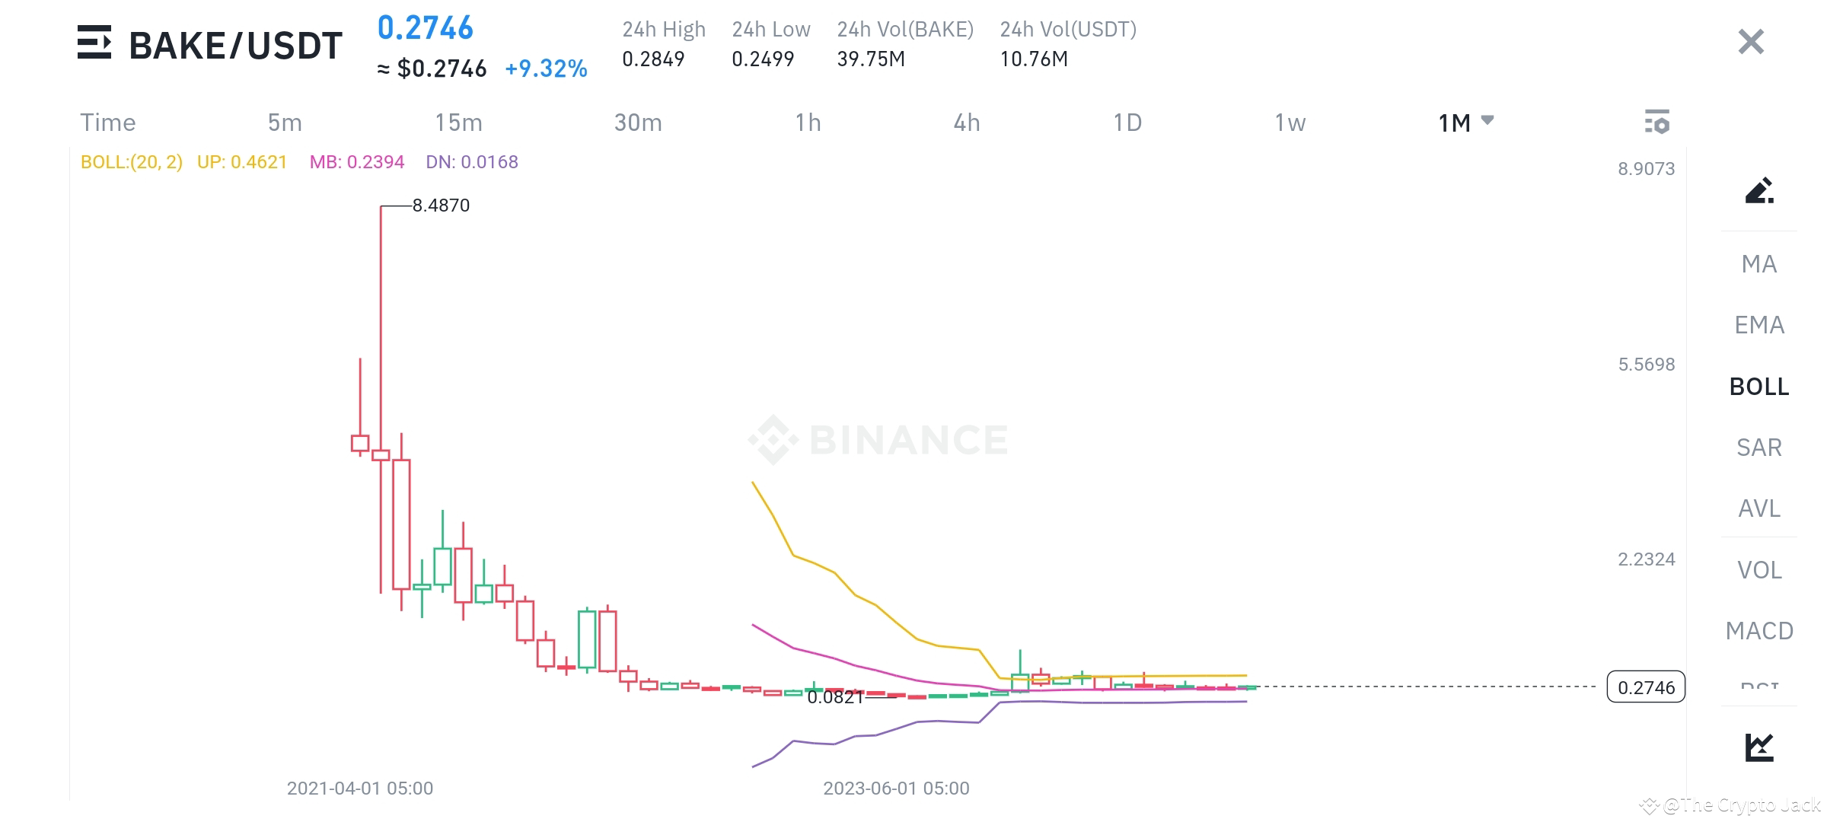Screen dimensions: 1827x822
Task: Enable the SAR indicator
Action: pos(1759,448)
